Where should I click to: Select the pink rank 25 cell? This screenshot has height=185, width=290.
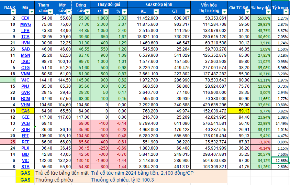(8, 142)
